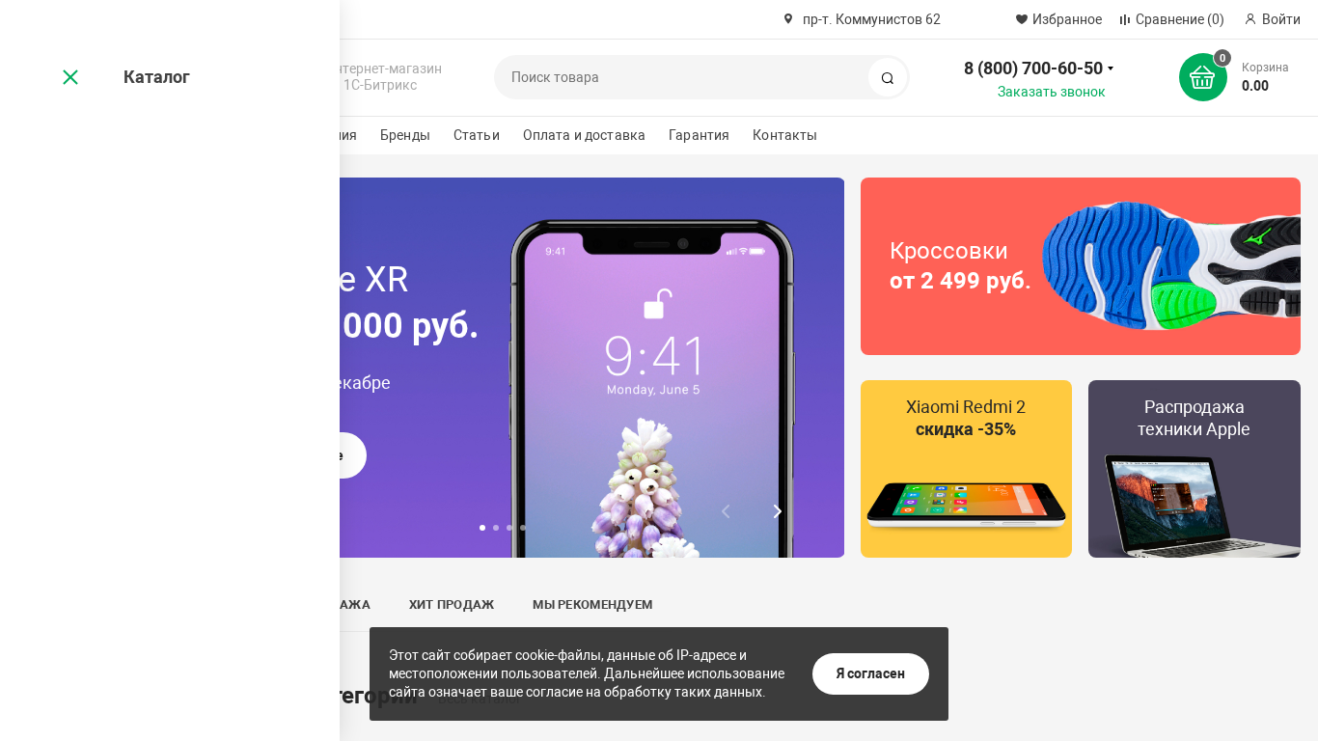Image resolution: width=1318 pixels, height=741 pixels.
Task: Click the user icon next to Войти
Action: click(x=1250, y=19)
